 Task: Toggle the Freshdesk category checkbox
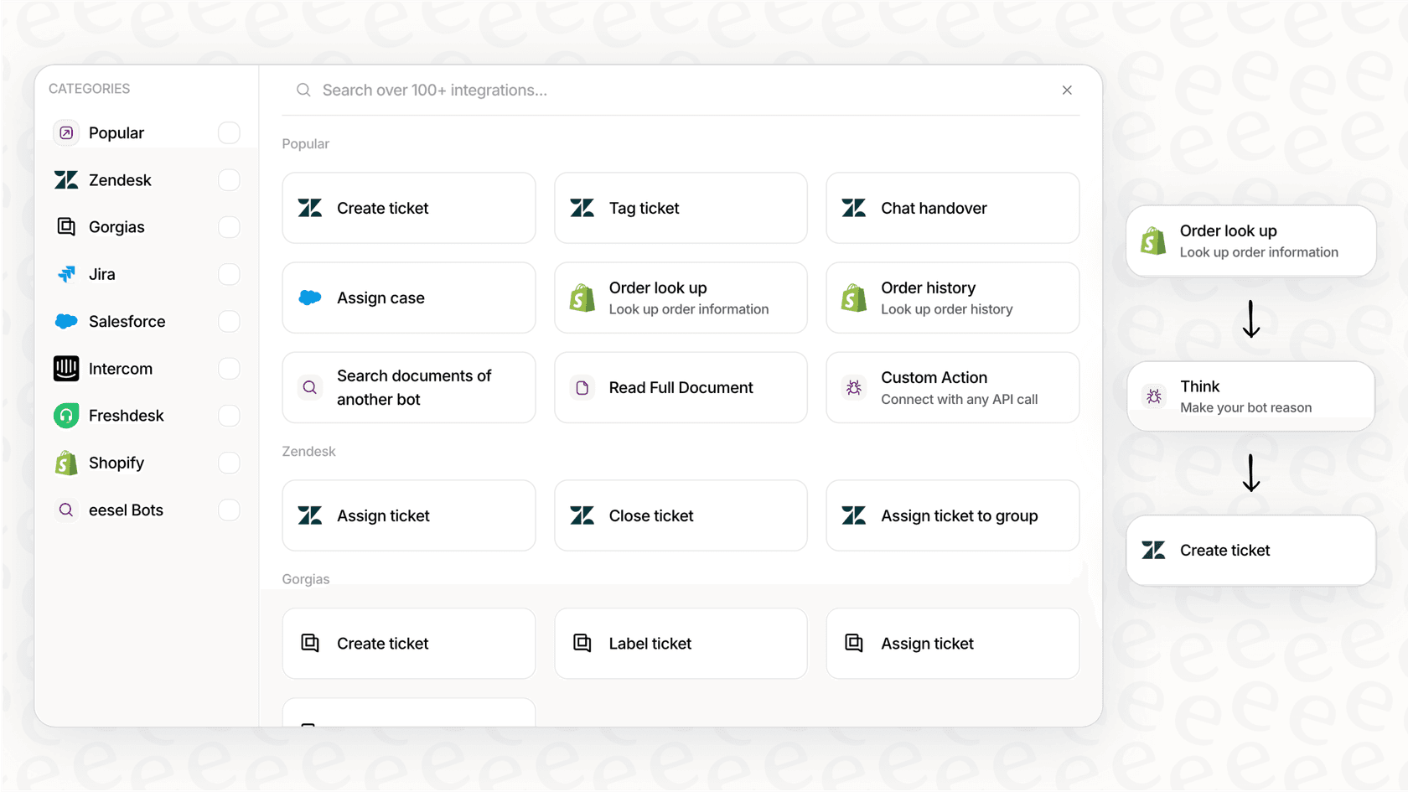pos(229,416)
